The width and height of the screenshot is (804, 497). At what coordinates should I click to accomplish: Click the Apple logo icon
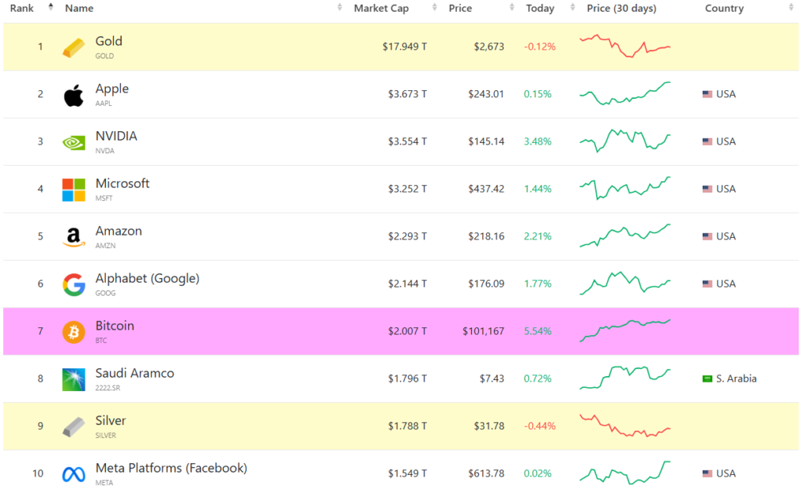(x=74, y=96)
